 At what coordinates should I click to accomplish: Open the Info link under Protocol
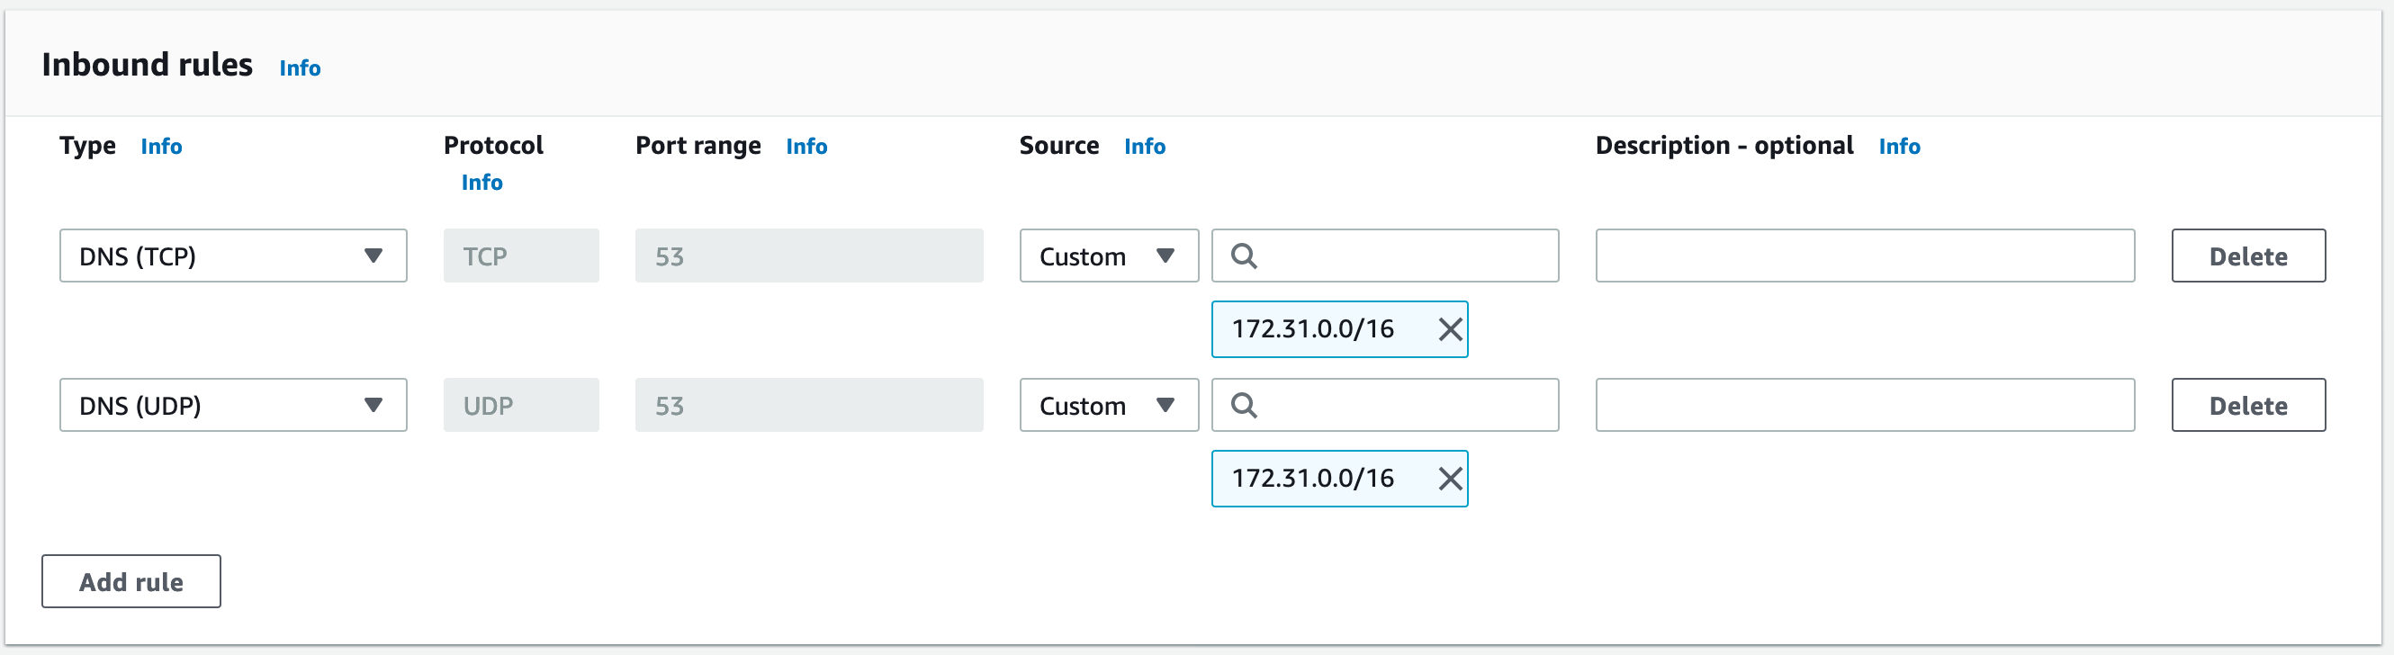(x=481, y=183)
